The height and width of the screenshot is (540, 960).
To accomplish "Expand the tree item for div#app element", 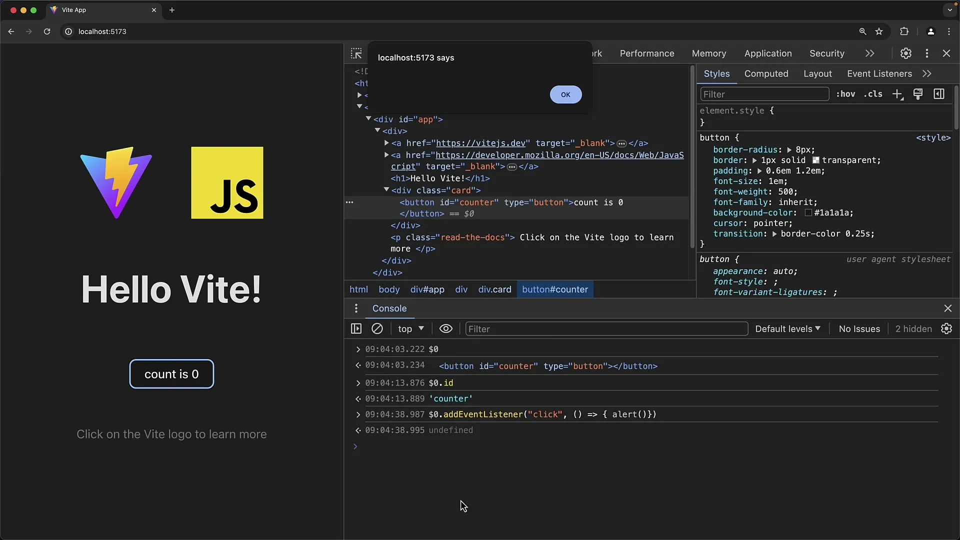I will (368, 118).
